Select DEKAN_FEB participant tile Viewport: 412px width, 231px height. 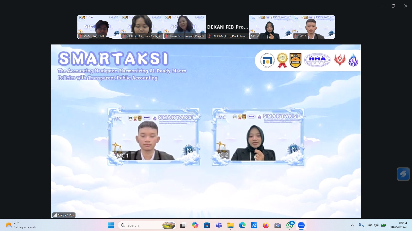[x=227, y=27]
